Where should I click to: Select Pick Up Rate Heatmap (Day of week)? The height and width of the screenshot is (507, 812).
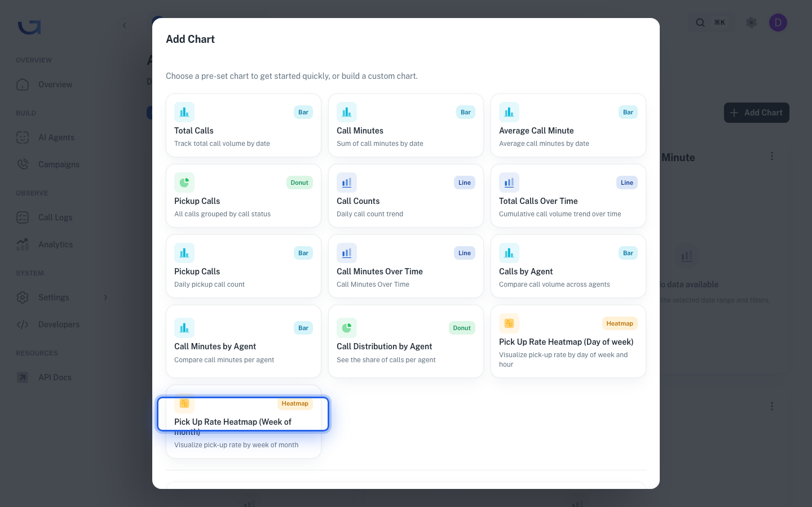(x=568, y=341)
